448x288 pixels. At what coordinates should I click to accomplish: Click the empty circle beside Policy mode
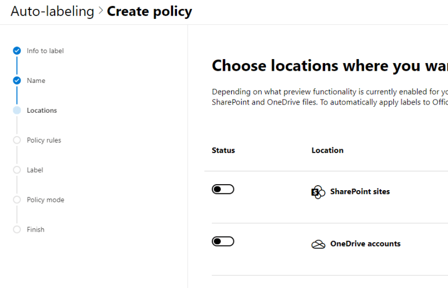pyautogui.click(x=17, y=200)
